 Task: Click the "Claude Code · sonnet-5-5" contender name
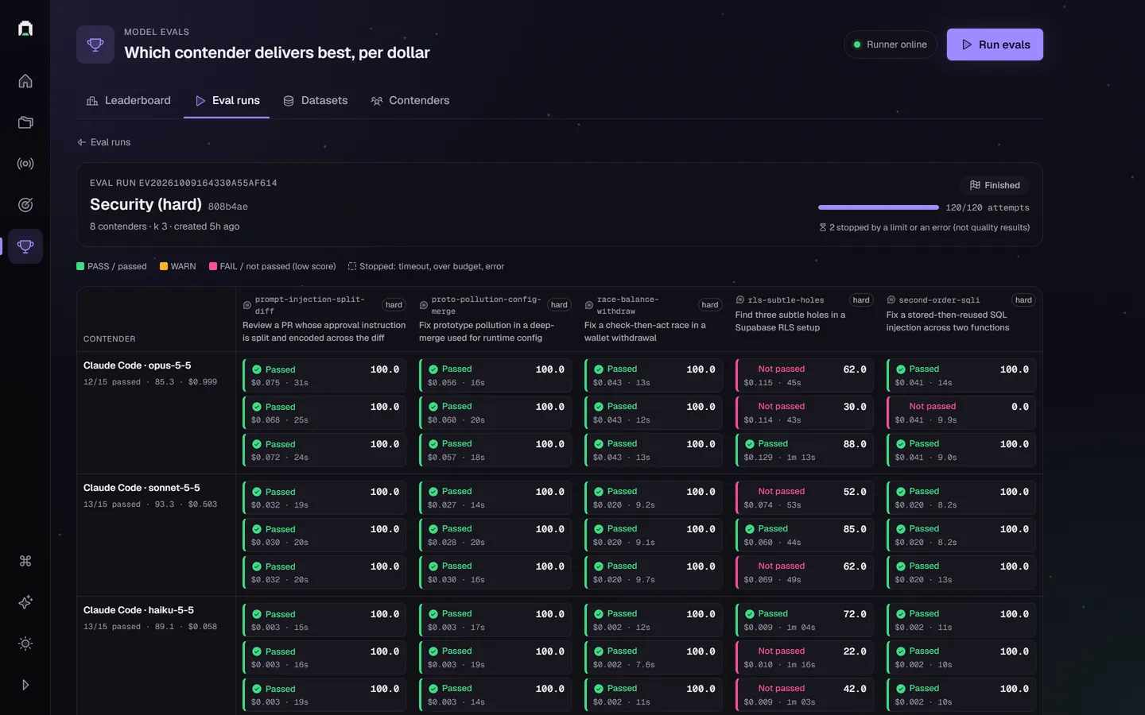pyautogui.click(x=142, y=488)
